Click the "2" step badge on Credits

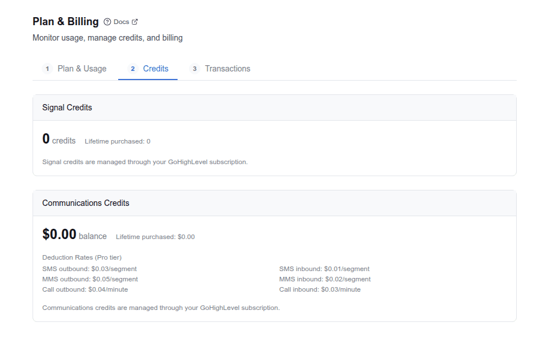132,68
